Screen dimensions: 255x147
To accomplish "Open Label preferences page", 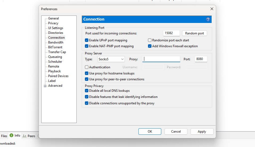I will coord(52,81).
